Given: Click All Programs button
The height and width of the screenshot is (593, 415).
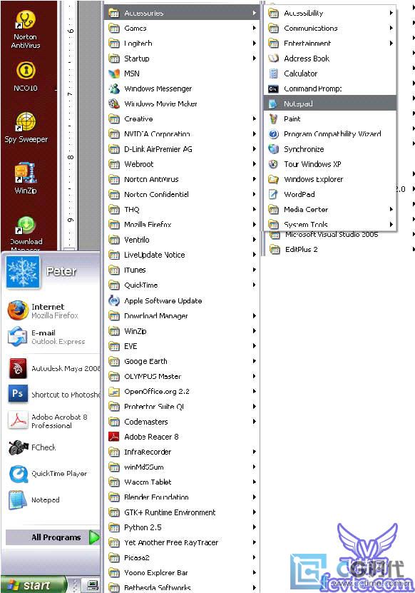Looking at the screenshot, I should click(x=53, y=537).
